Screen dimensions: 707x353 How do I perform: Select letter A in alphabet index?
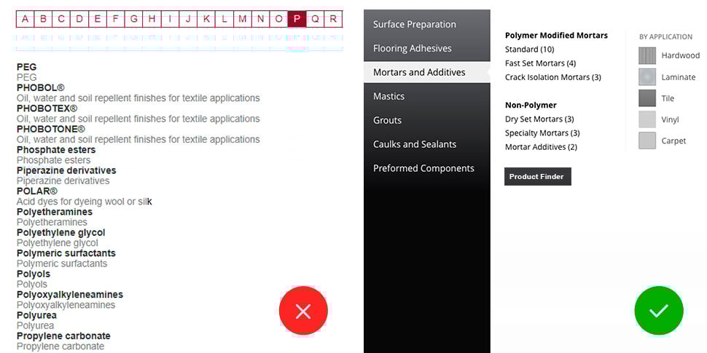point(26,19)
